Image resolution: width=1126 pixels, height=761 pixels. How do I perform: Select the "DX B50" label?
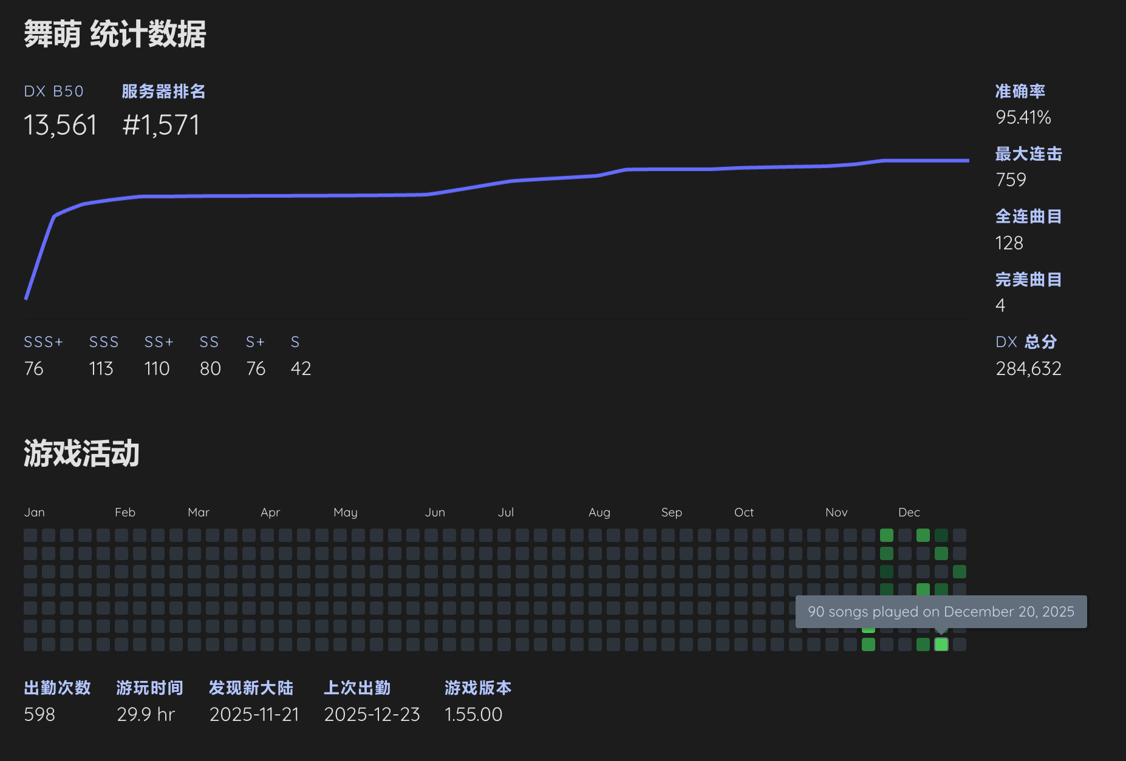[53, 91]
